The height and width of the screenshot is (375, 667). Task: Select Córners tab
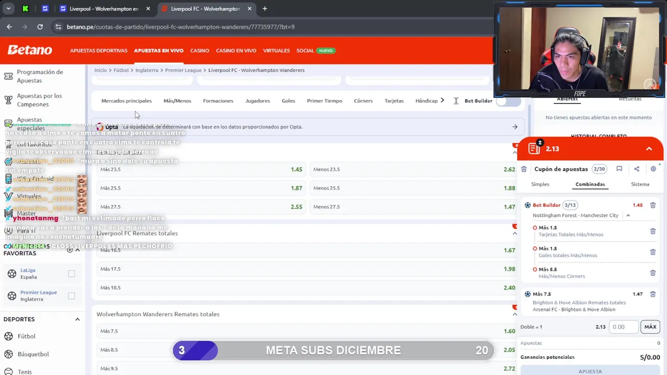363,101
